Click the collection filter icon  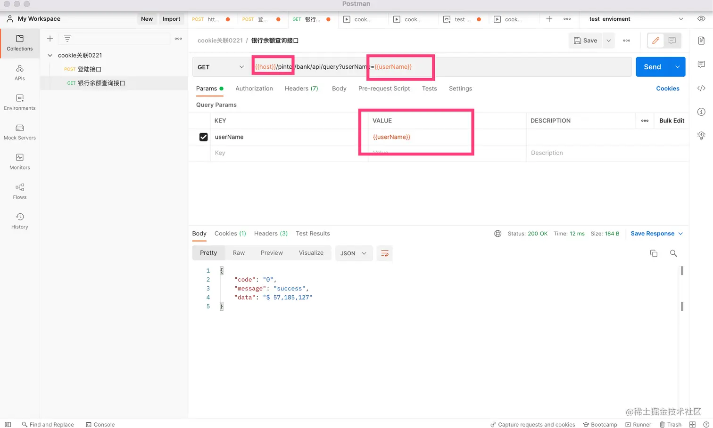pos(67,39)
